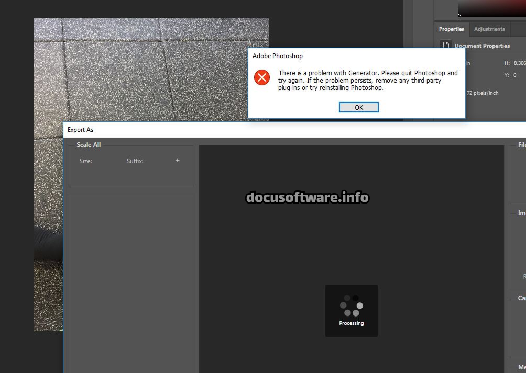Click the plus icon in Scale All
Viewport: 526px width, 373px height.
point(178,160)
